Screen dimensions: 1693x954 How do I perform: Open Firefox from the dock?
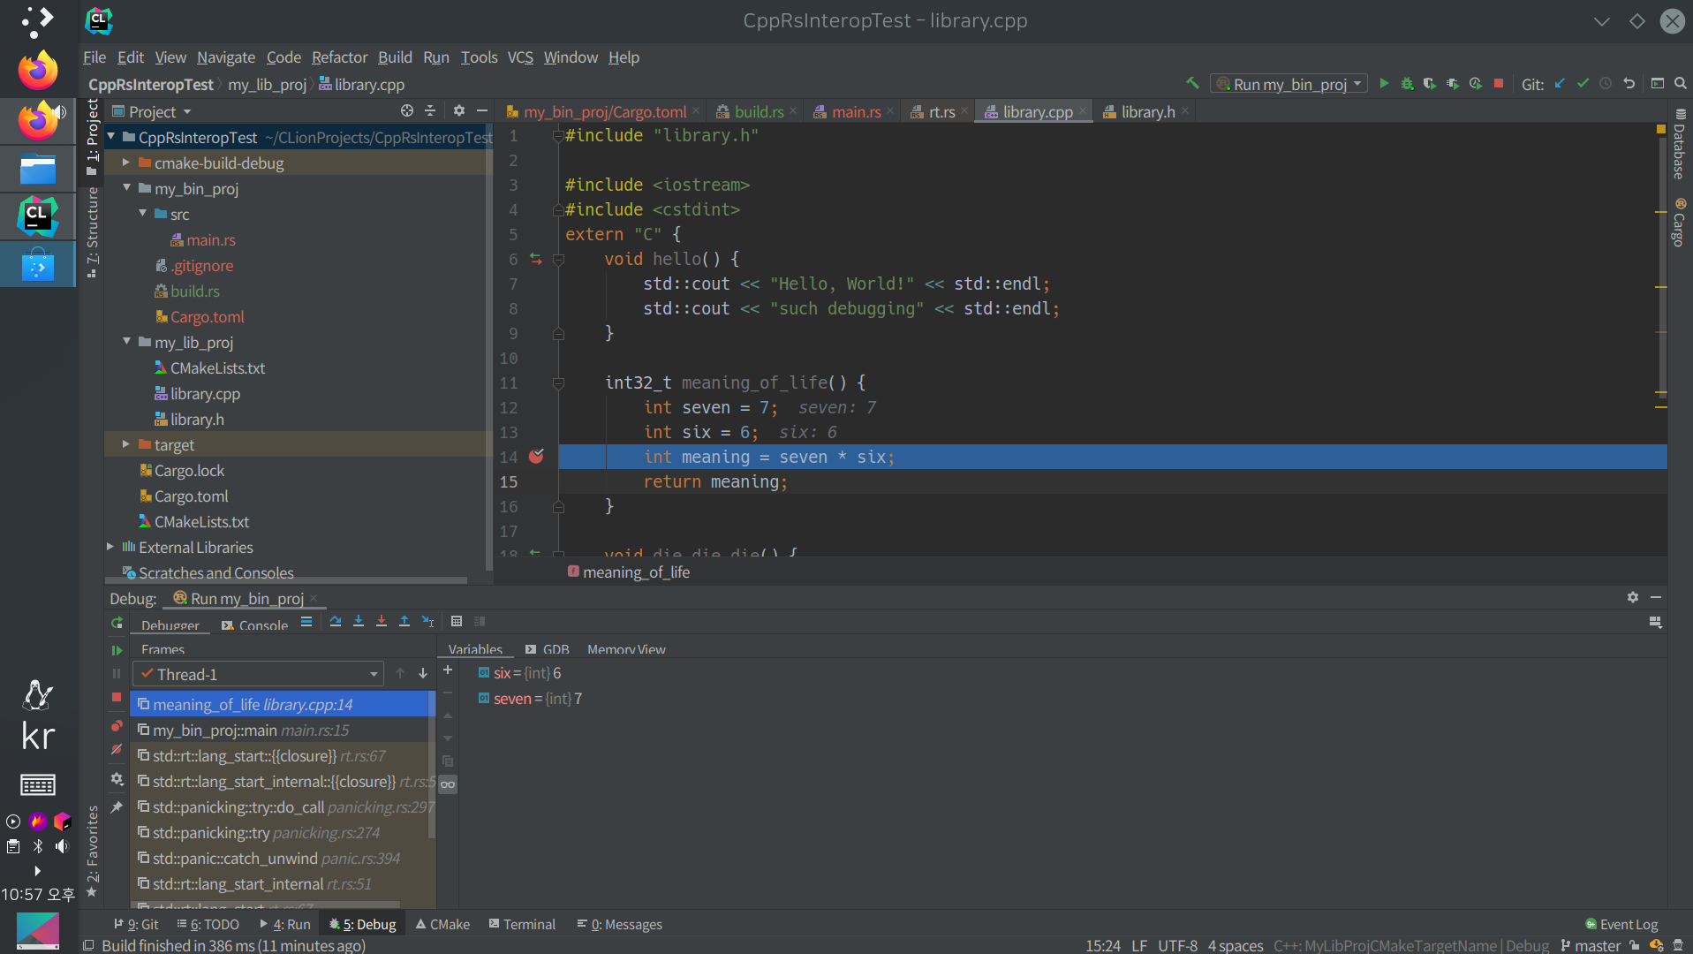pos(38,70)
